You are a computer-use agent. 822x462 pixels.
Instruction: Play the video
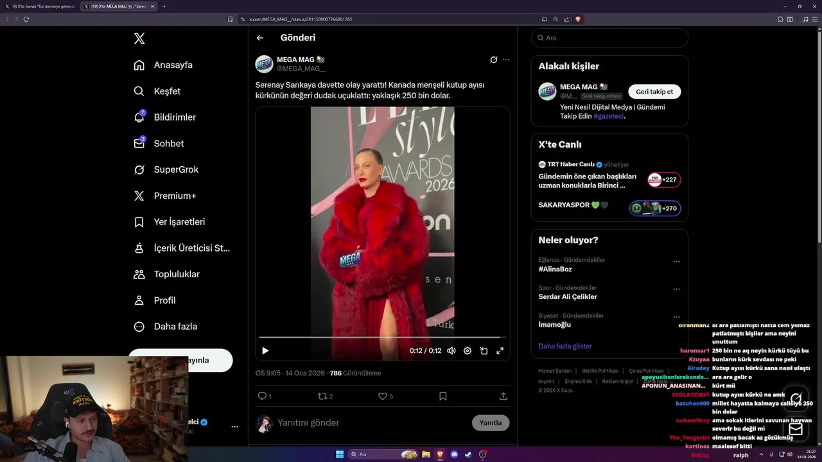point(265,350)
